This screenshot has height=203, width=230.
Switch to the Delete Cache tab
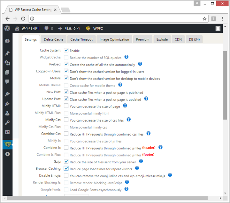(54, 39)
